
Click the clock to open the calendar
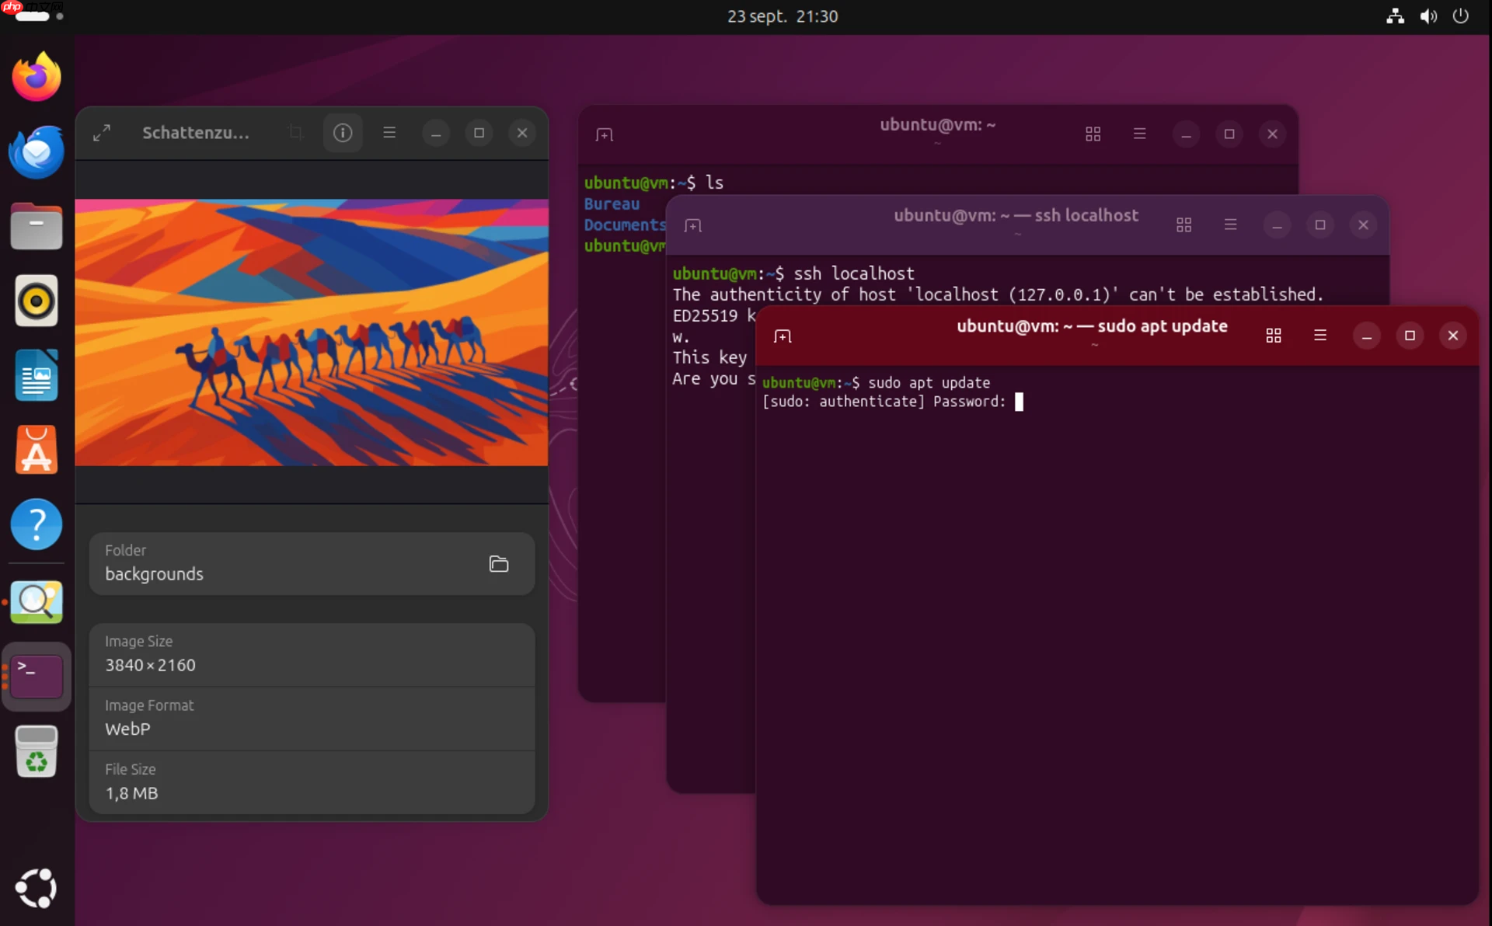(782, 16)
